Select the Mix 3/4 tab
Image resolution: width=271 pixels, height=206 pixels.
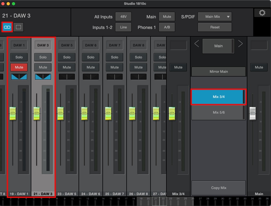click(x=219, y=97)
